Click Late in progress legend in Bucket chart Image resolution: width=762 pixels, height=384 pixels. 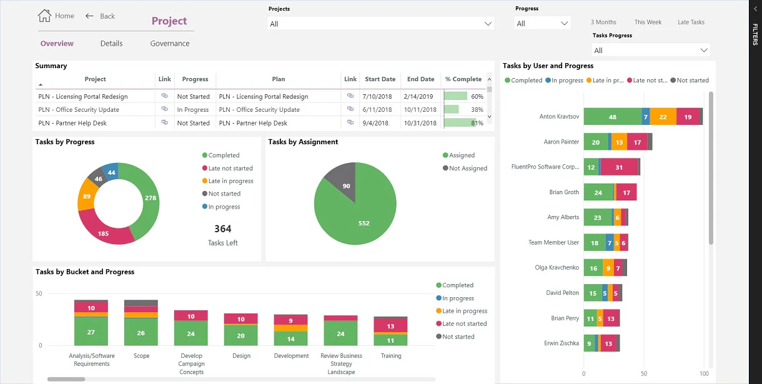[462, 311]
